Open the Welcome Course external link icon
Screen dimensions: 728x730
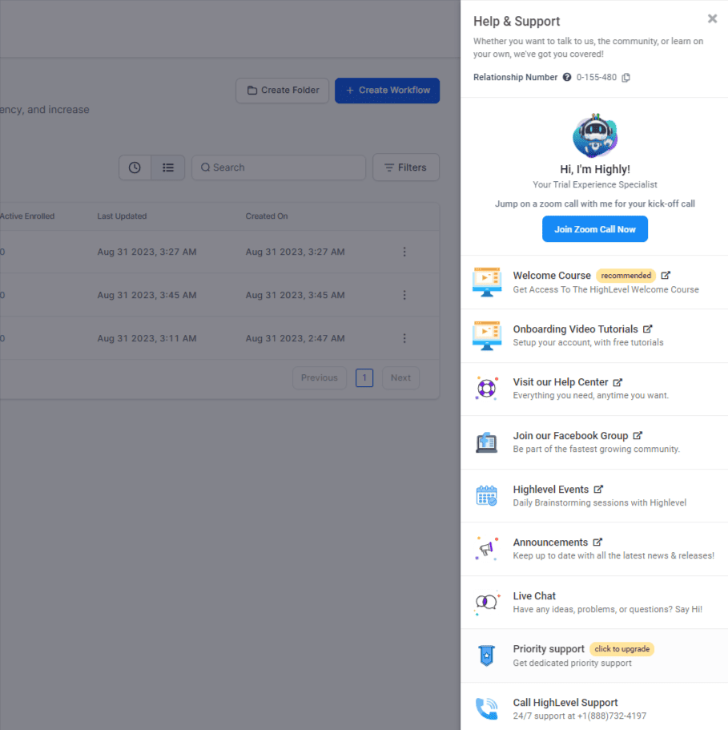click(666, 275)
